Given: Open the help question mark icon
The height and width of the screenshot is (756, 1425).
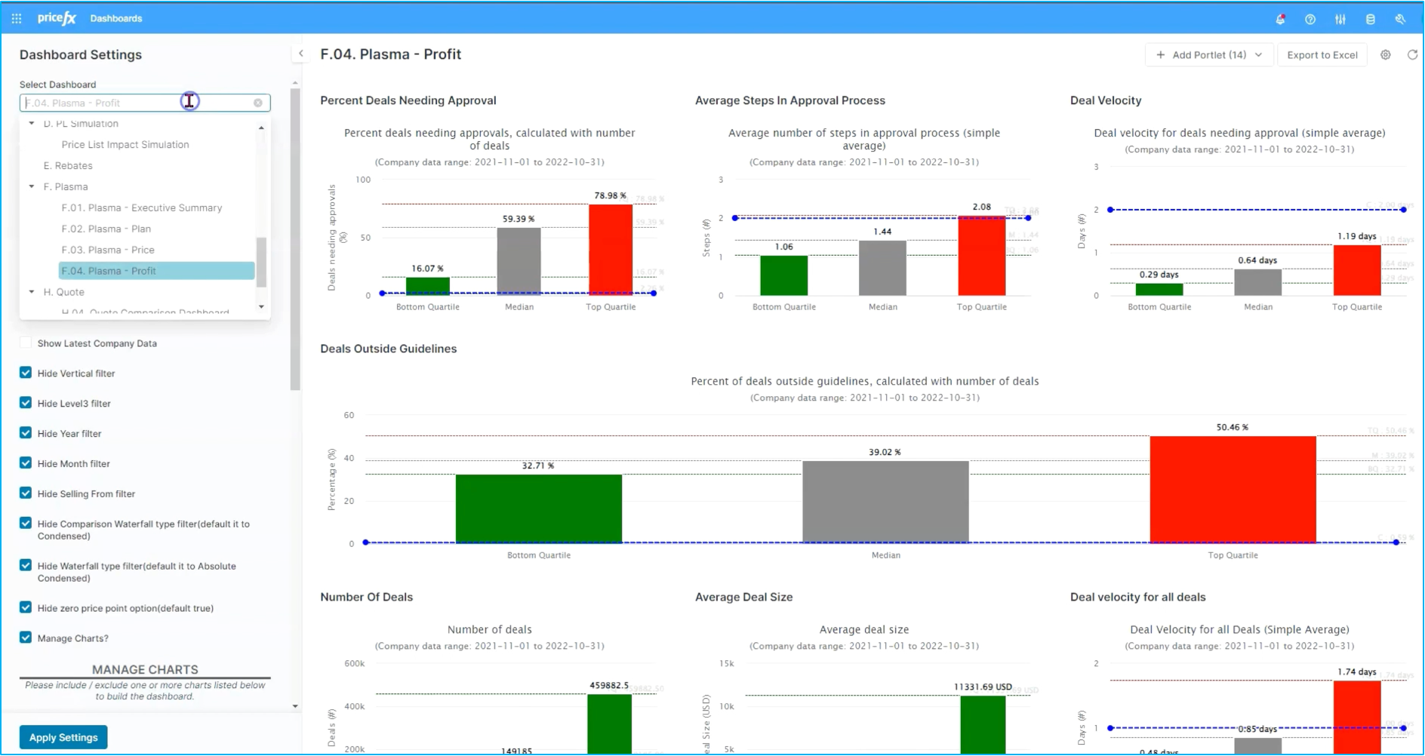Looking at the screenshot, I should tap(1310, 19).
